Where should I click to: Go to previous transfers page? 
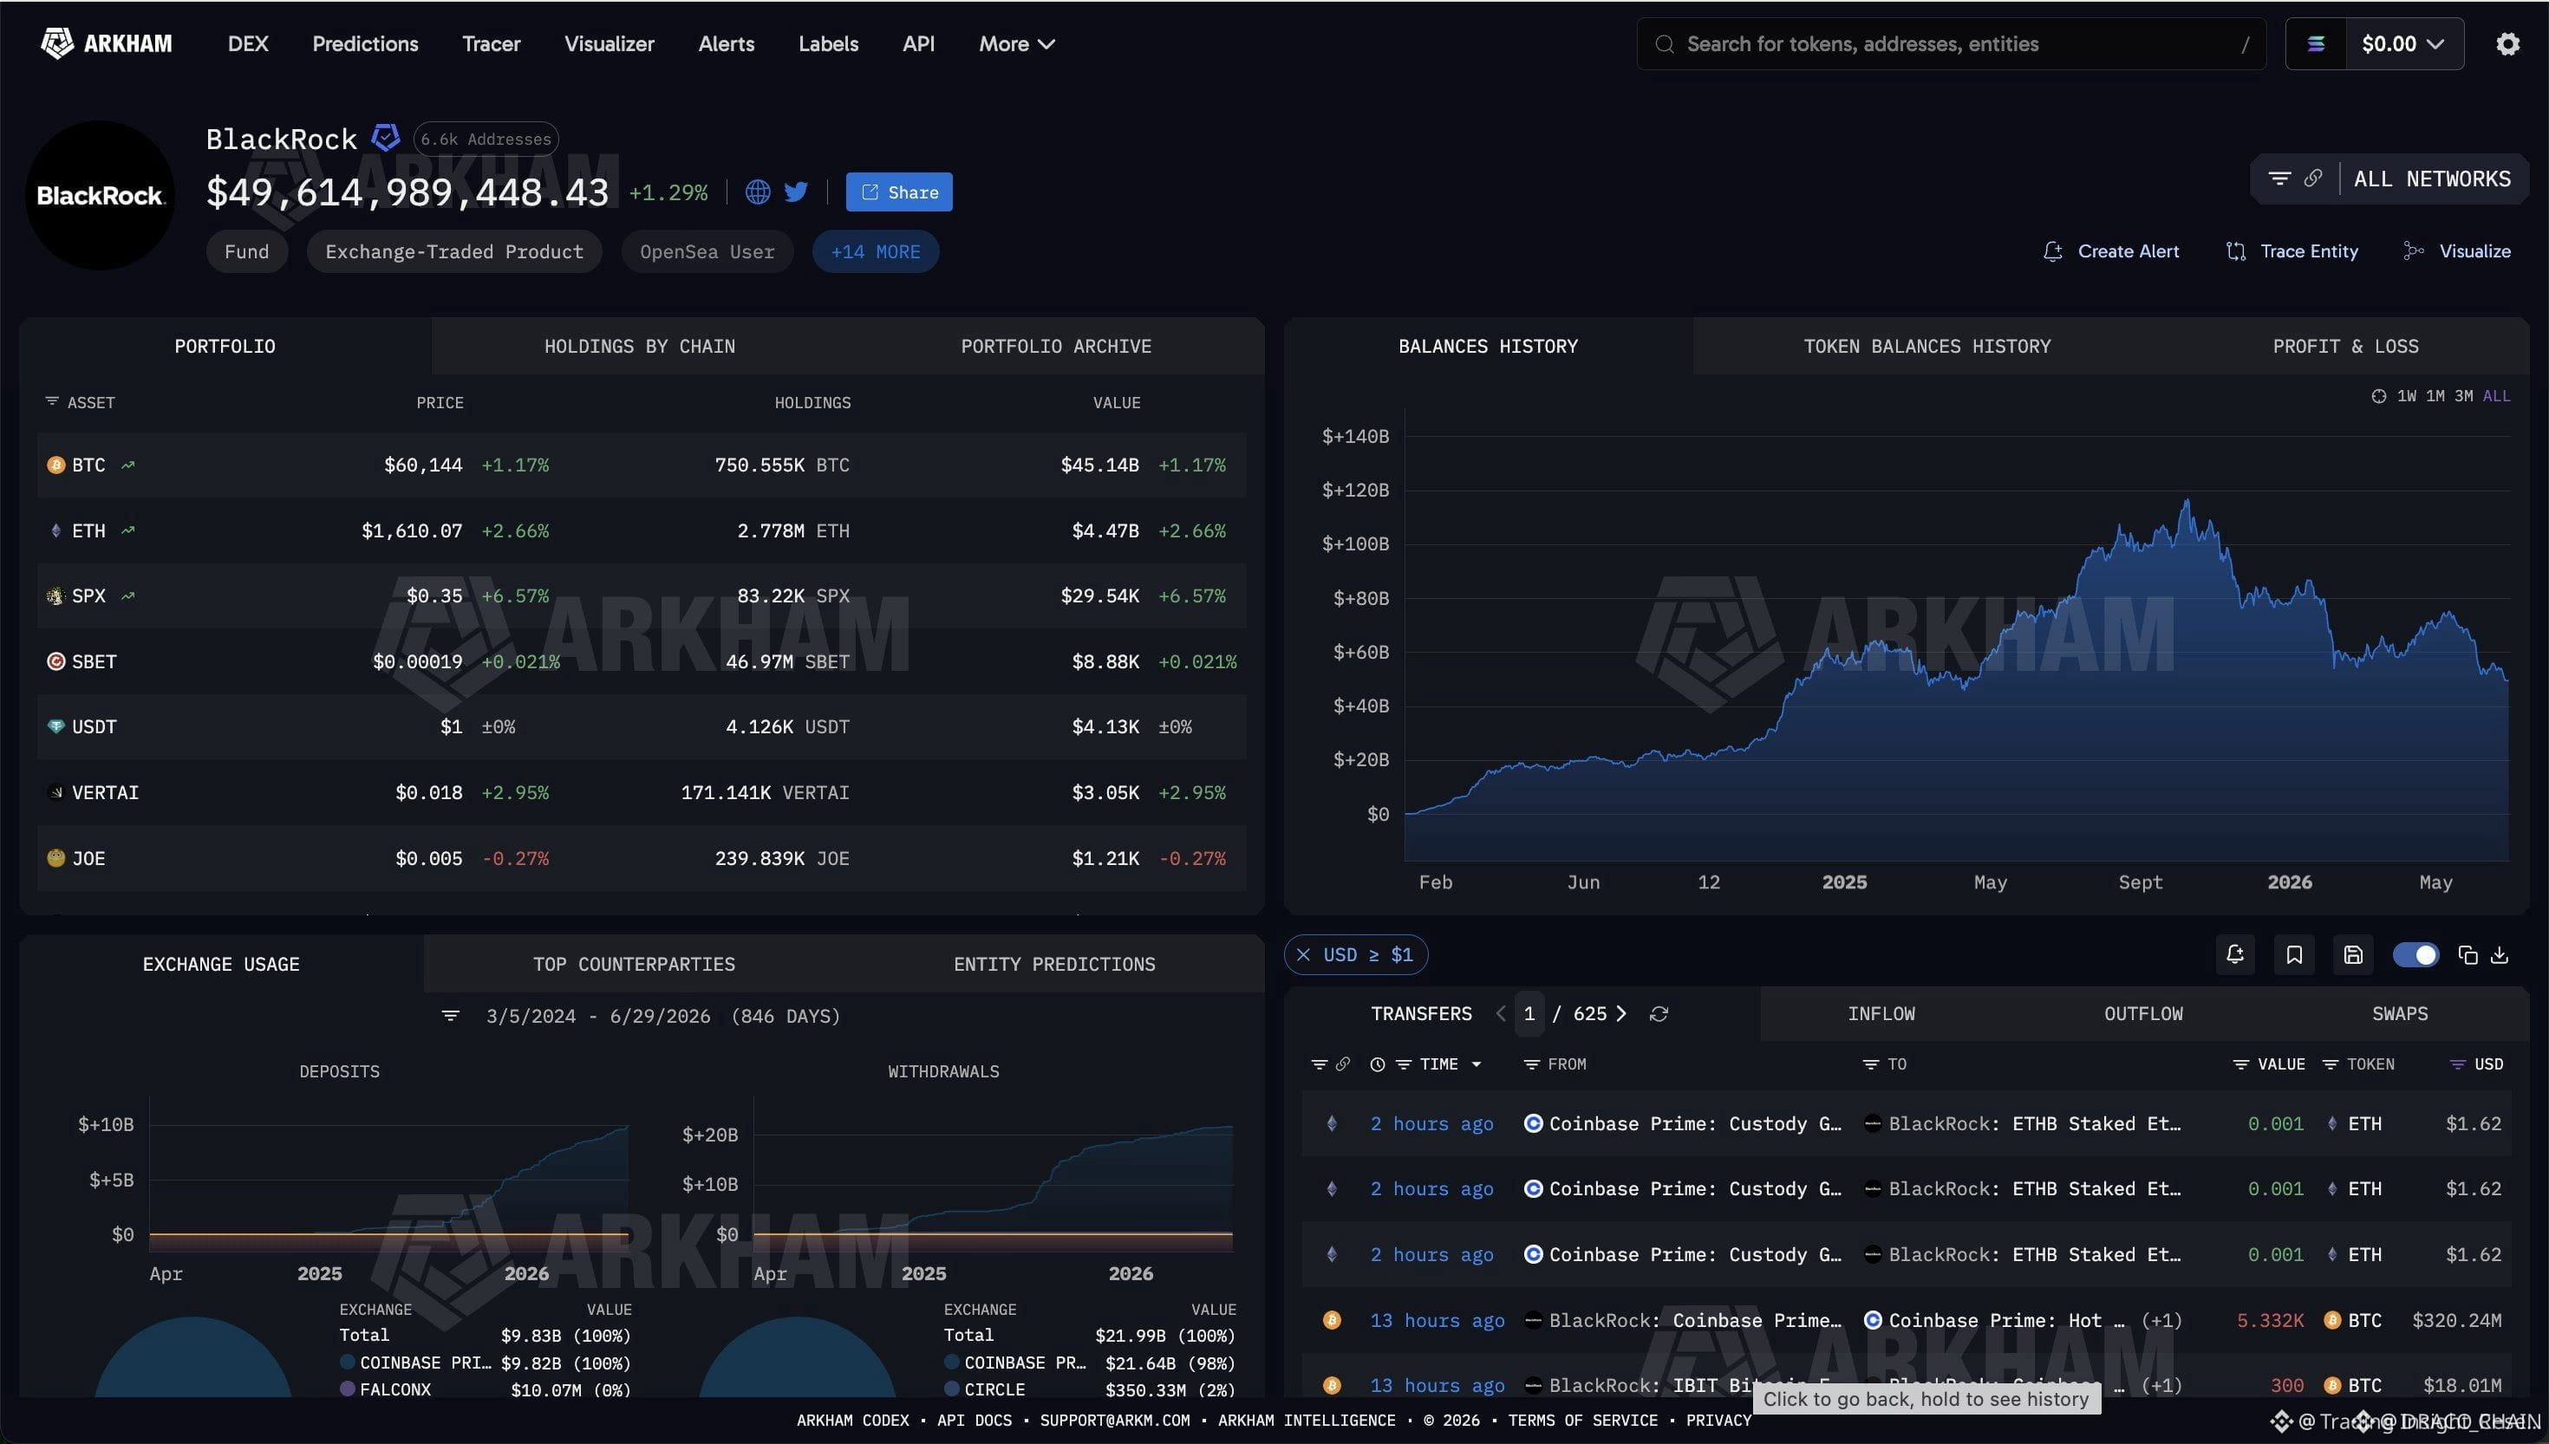1501,1013
